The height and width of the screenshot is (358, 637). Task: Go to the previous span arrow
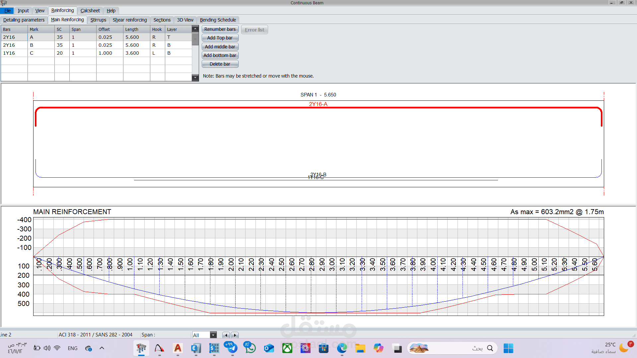tap(226, 335)
